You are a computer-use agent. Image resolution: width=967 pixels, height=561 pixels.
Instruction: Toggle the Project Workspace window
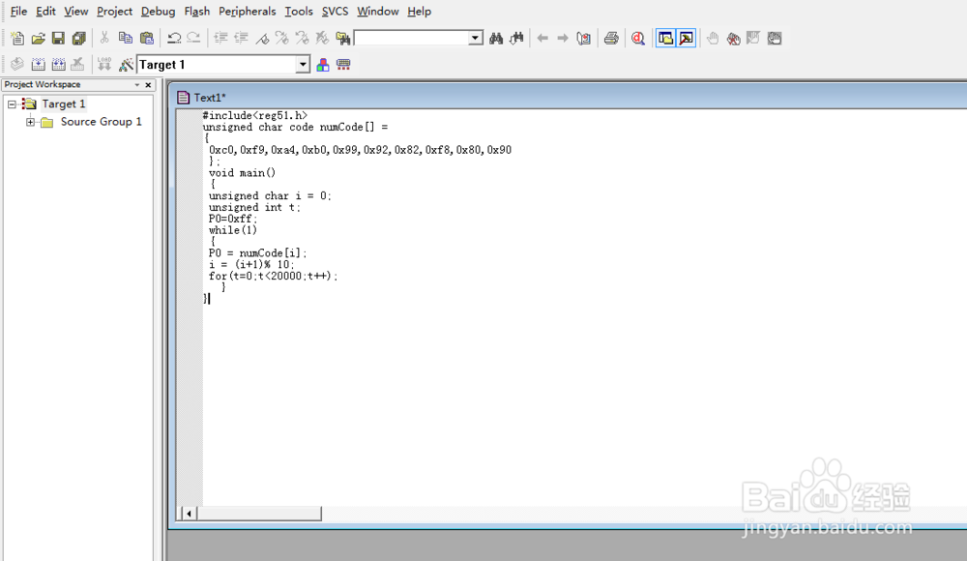665,39
